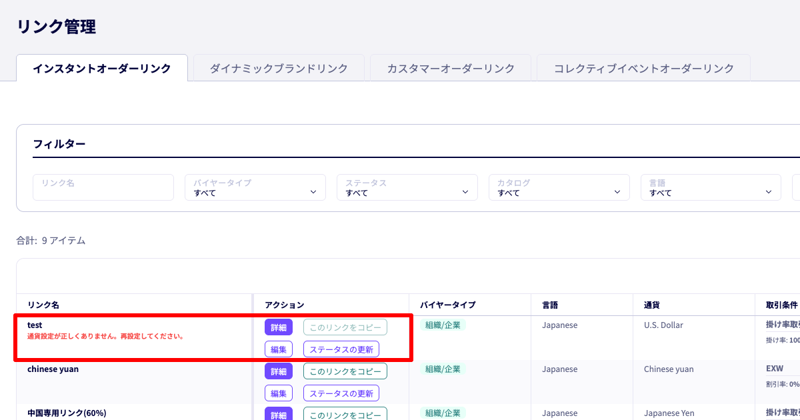Click EXW trade term cell
Image resolution: width=800 pixels, height=420 pixels.
point(775,369)
